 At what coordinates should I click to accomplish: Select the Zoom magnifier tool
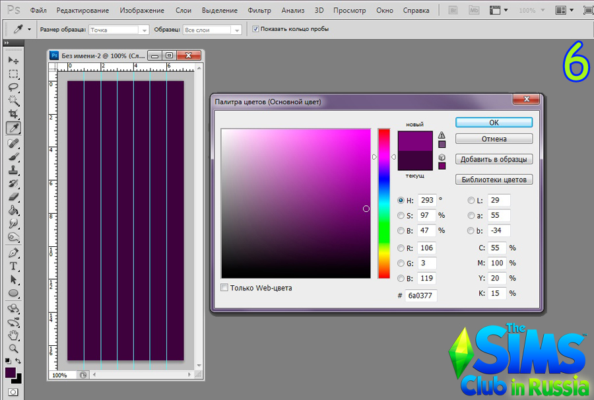pyautogui.click(x=13, y=348)
